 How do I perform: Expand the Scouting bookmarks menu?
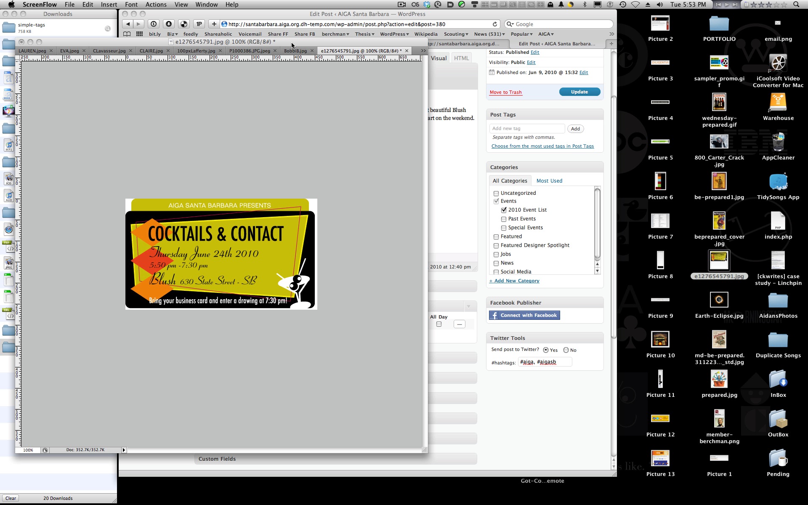(456, 34)
